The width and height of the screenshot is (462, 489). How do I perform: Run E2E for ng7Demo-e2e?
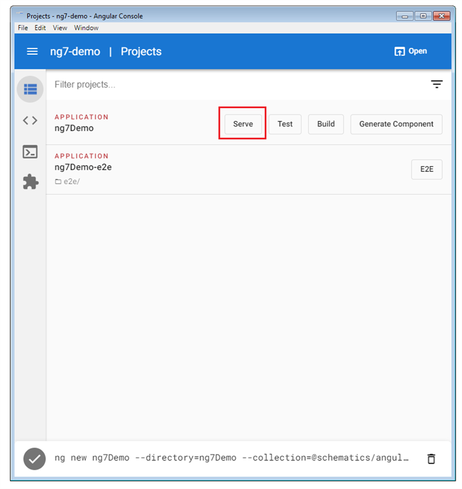(427, 169)
